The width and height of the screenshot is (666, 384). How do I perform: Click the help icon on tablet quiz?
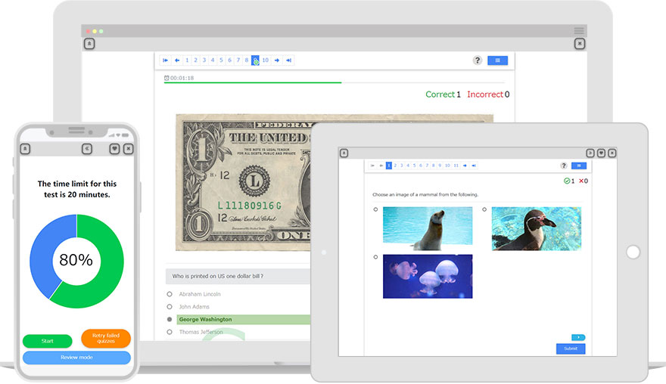point(563,166)
